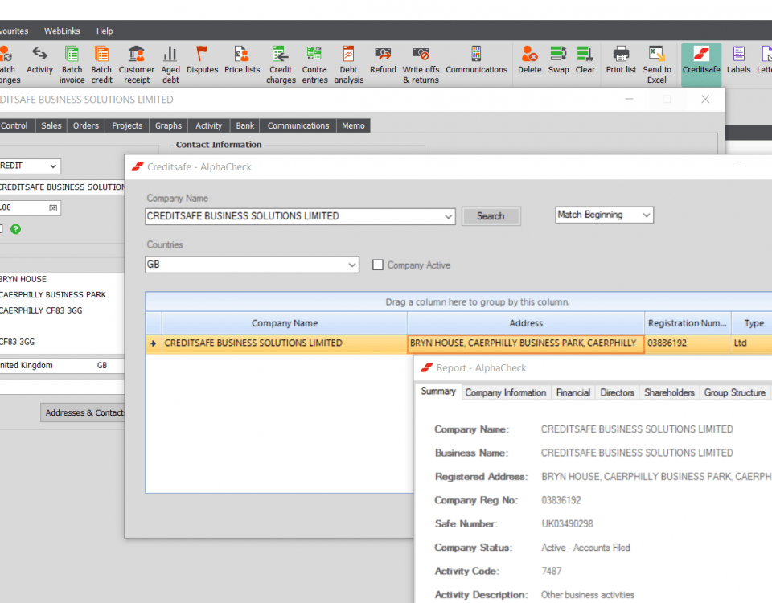Screen dimensions: 772x603
Task: Switch to the Orders tab
Action: tap(86, 126)
